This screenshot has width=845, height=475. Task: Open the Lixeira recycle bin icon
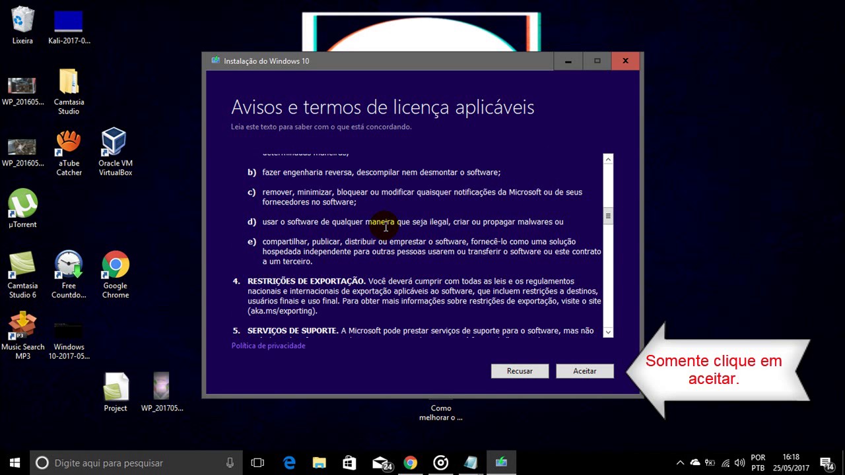[x=22, y=25]
